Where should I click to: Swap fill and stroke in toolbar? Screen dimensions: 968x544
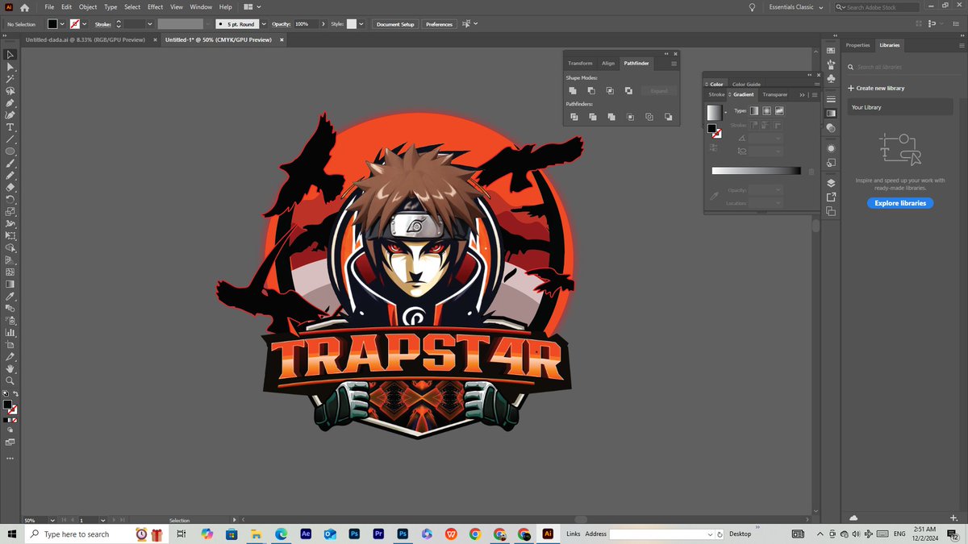click(16, 394)
